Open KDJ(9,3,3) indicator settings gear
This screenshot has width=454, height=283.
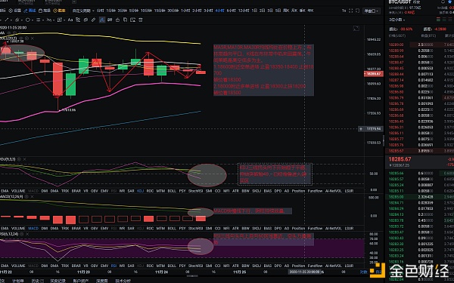pyautogui.click(x=19, y=159)
